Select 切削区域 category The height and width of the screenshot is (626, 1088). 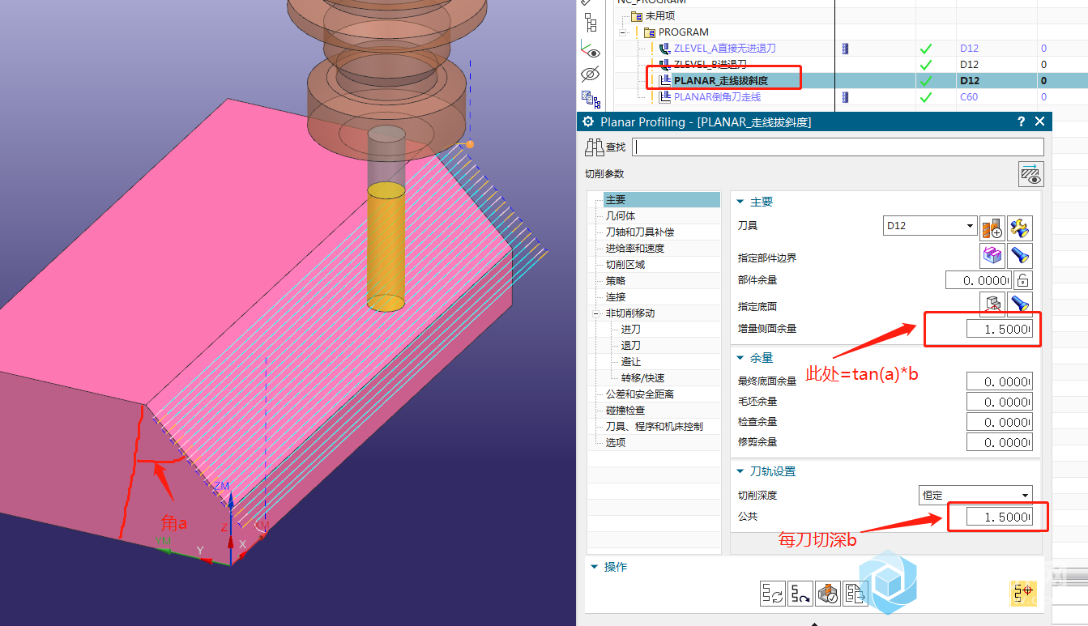pos(625,265)
